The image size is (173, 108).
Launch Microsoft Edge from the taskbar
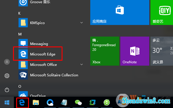click(x=22, y=102)
